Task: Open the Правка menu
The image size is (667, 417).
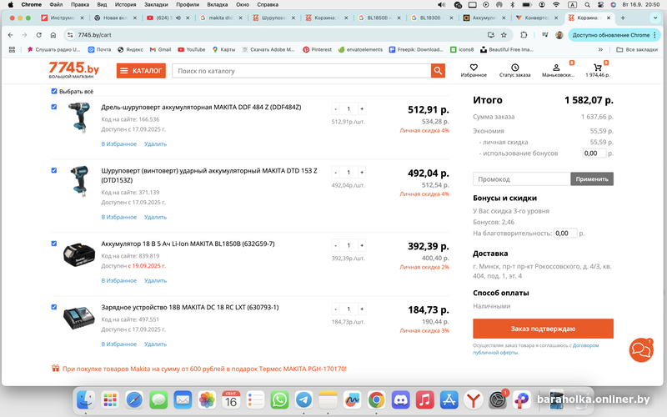Action: [80, 5]
